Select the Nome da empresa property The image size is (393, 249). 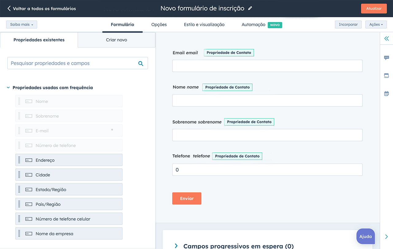pyautogui.click(x=69, y=233)
